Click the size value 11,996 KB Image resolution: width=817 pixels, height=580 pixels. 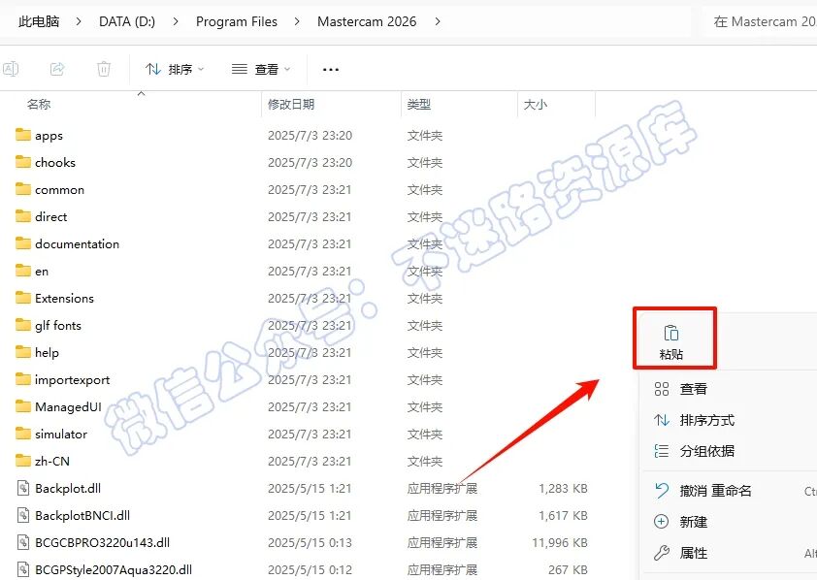pyautogui.click(x=560, y=542)
